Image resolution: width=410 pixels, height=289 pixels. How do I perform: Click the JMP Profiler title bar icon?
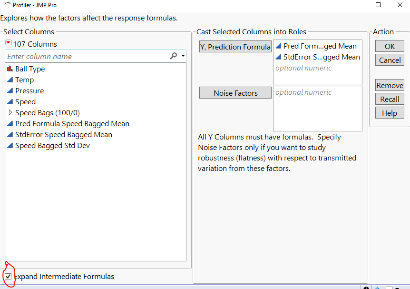pyautogui.click(x=7, y=5)
